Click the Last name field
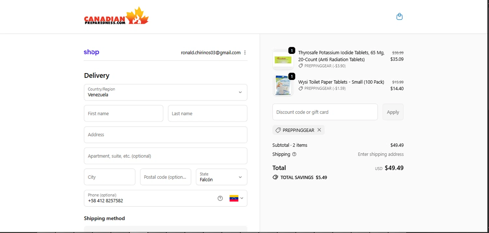The image size is (489, 233). (208, 114)
